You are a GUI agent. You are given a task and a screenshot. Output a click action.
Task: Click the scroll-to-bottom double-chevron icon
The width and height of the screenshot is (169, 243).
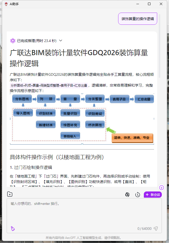[x=162, y=188]
